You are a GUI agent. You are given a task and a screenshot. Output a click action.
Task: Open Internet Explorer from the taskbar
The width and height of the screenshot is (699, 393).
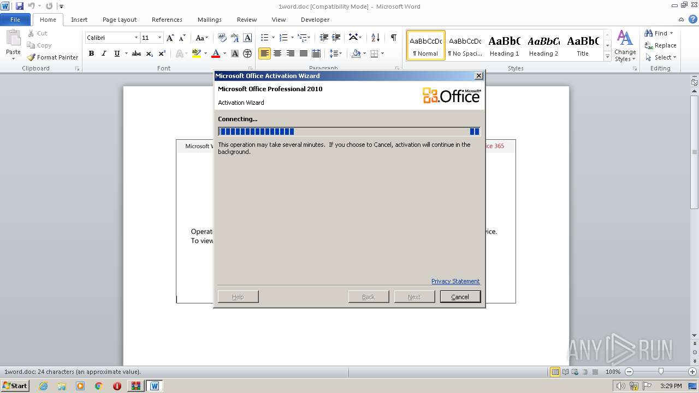point(44,386)
